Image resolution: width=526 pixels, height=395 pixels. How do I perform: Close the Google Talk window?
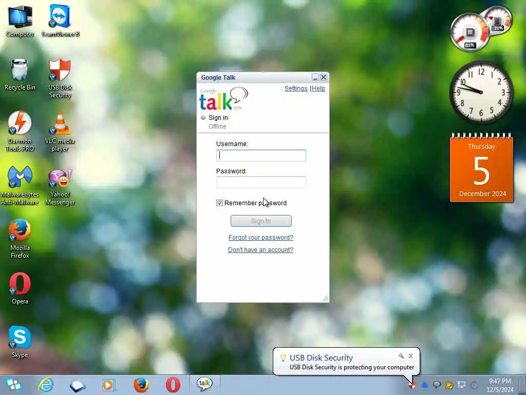[324, 78]
